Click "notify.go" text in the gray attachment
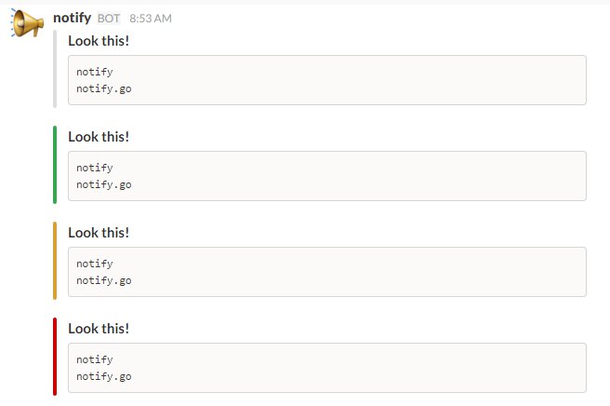 [104, 88]
